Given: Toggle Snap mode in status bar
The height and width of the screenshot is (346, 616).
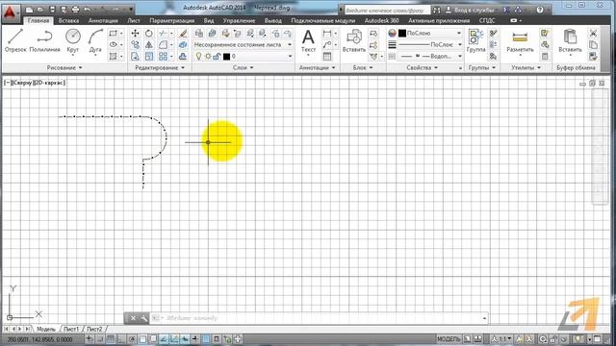Looking at the screenshot, I should point(100,339).
